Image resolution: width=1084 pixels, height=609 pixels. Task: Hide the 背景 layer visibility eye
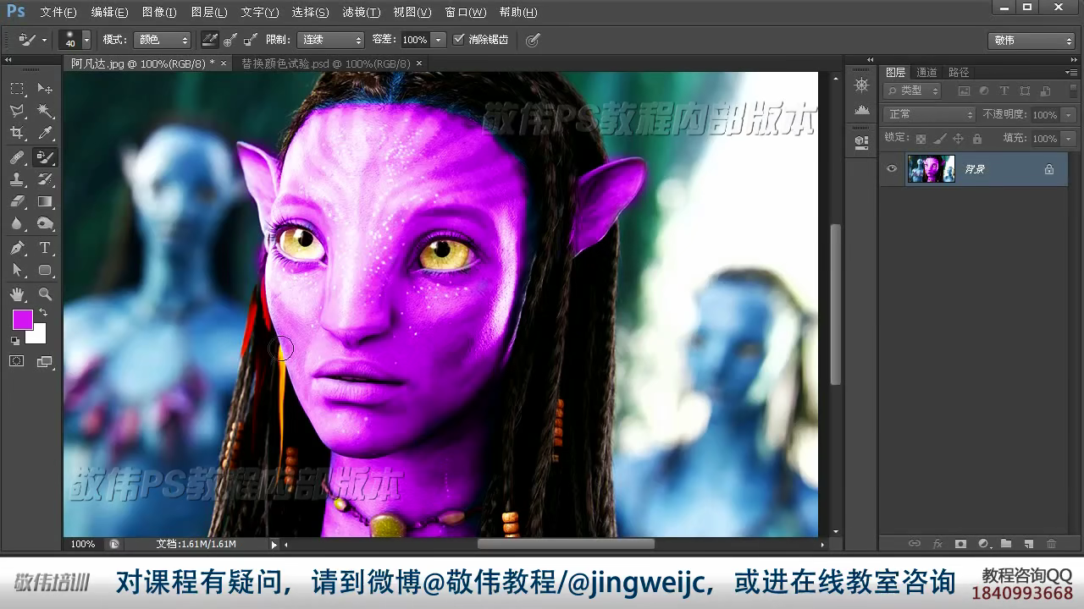pos(892,169)
